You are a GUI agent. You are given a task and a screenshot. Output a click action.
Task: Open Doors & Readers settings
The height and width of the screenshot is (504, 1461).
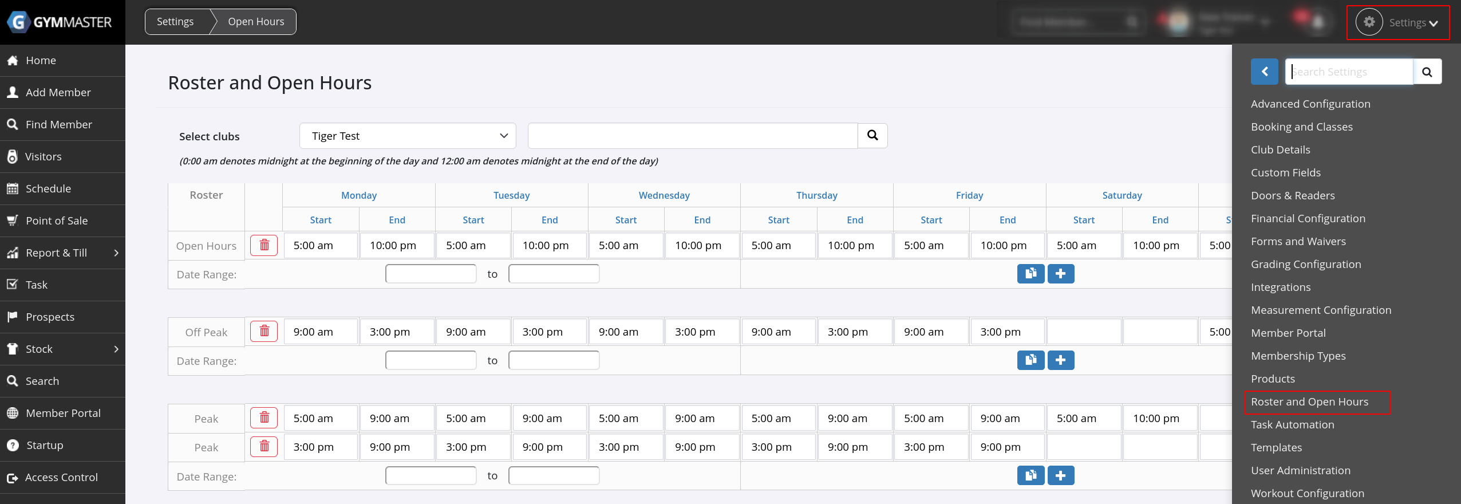[x=1293, y=196]
